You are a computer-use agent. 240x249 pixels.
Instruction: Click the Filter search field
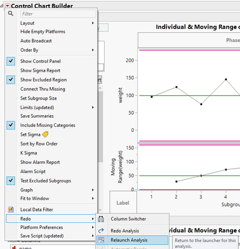pos(58,14)
